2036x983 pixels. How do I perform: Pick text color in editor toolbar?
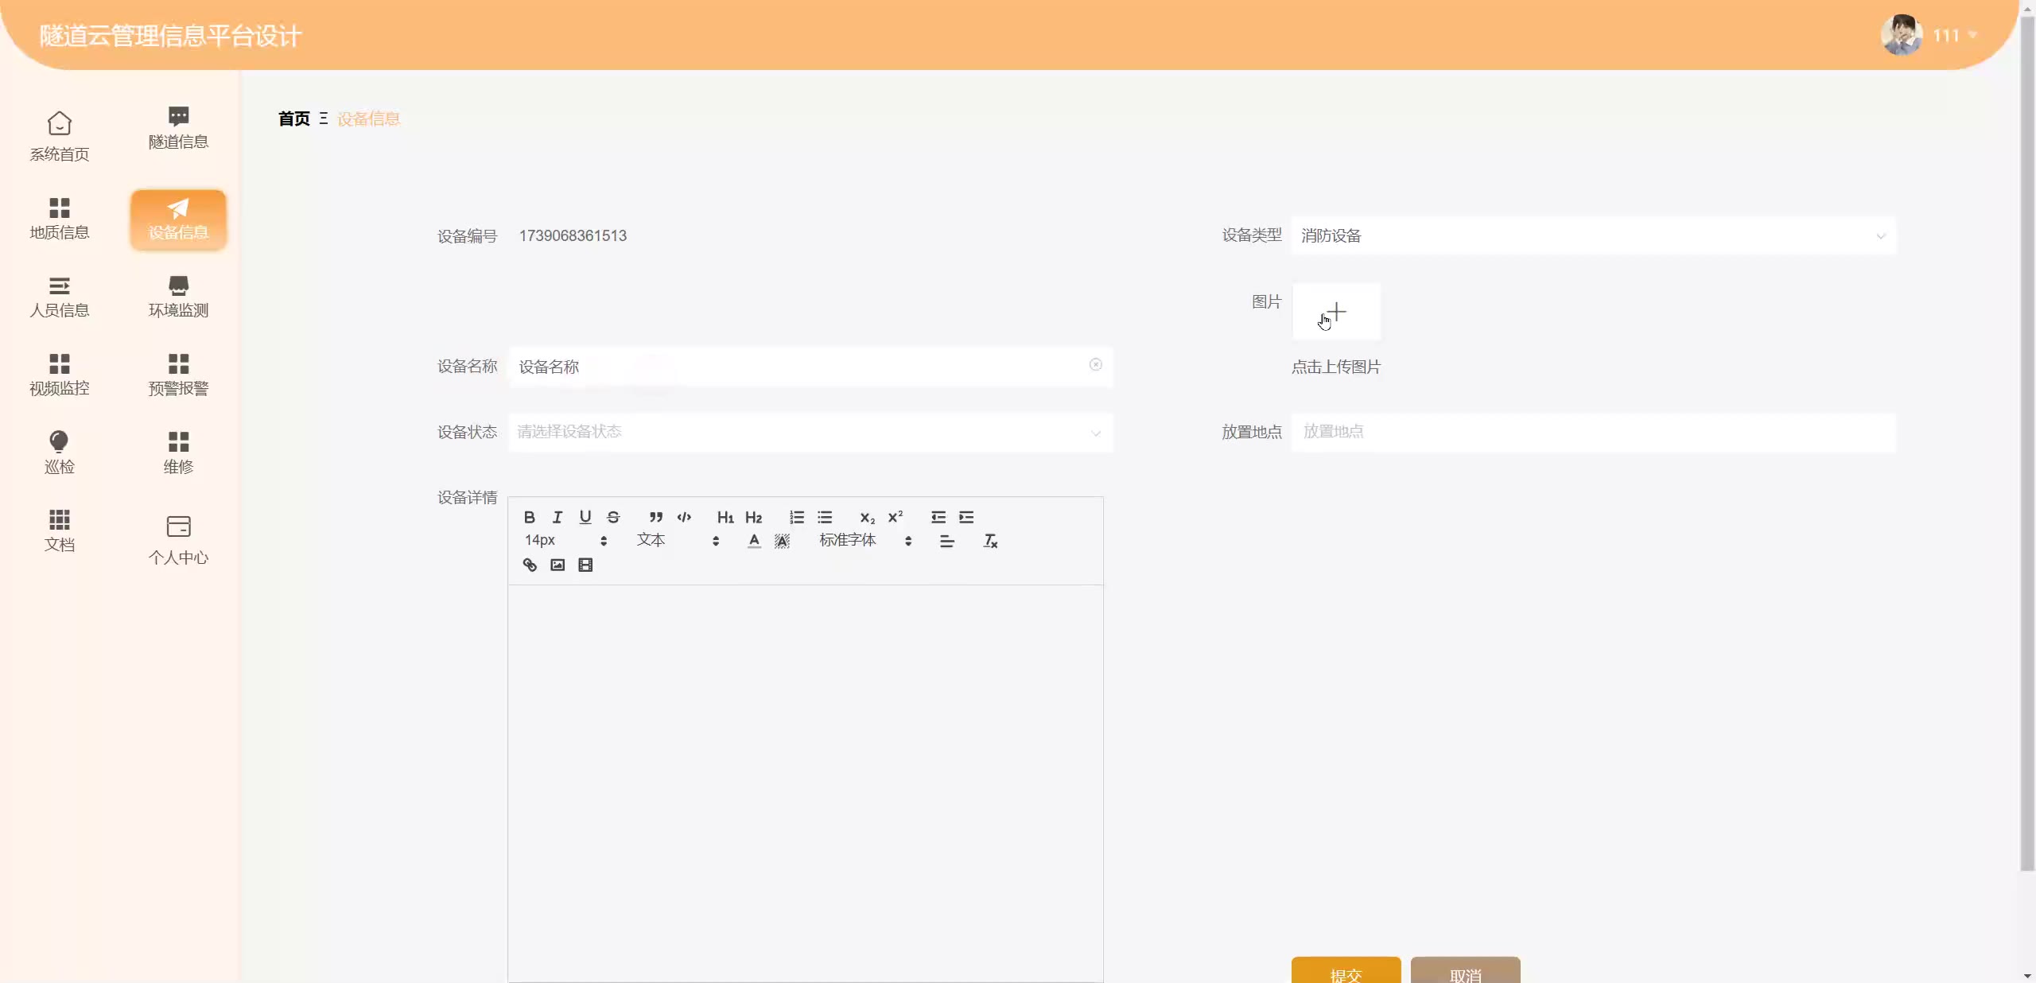coord(754,541)
